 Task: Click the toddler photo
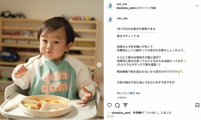coord(52,60)
